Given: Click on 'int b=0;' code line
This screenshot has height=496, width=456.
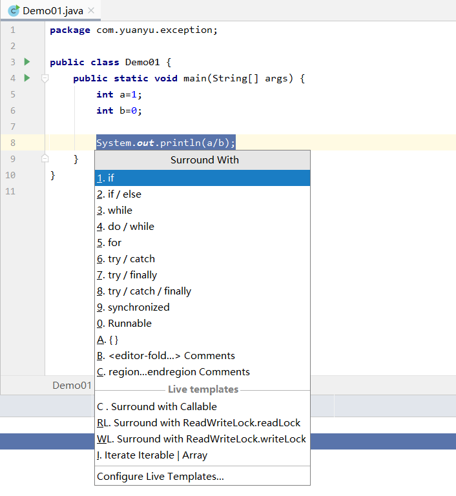Looking at the screenshot, I should 119,110.
